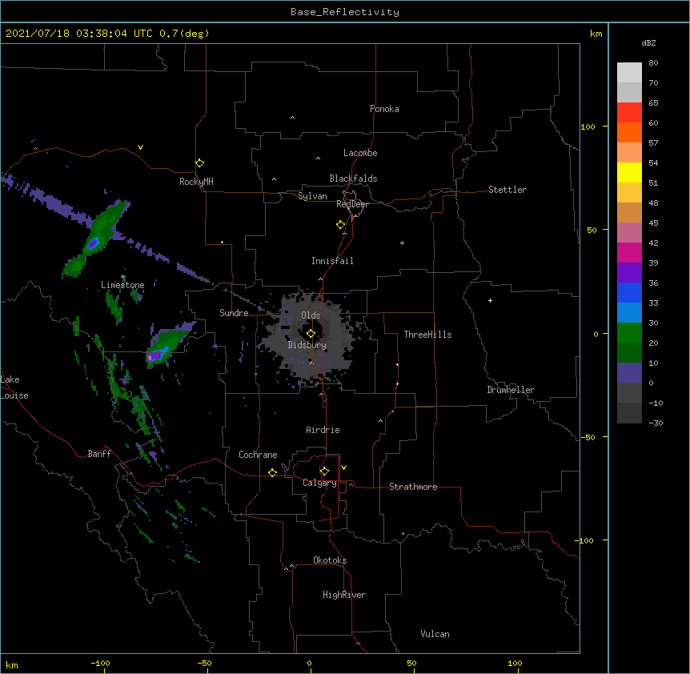Click the green 30 dBZ legend color

(x=629, y=333)
